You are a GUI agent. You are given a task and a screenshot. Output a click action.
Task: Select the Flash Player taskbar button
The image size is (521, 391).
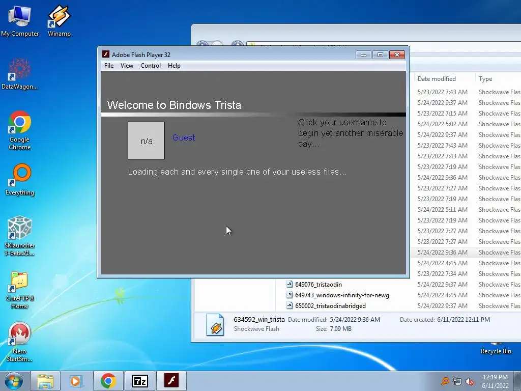pyautogui.click(x=171, y=381)
